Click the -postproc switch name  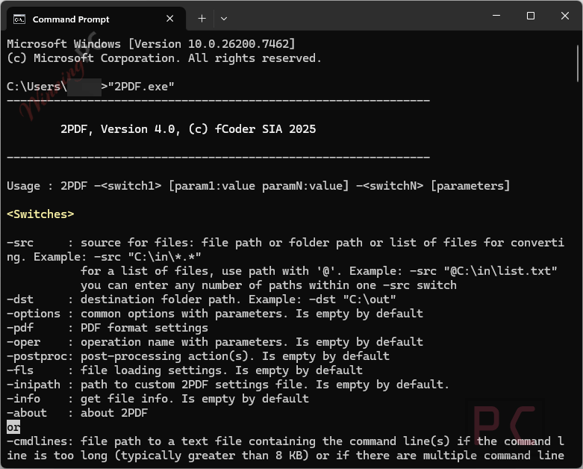click(x=37, y=356)
